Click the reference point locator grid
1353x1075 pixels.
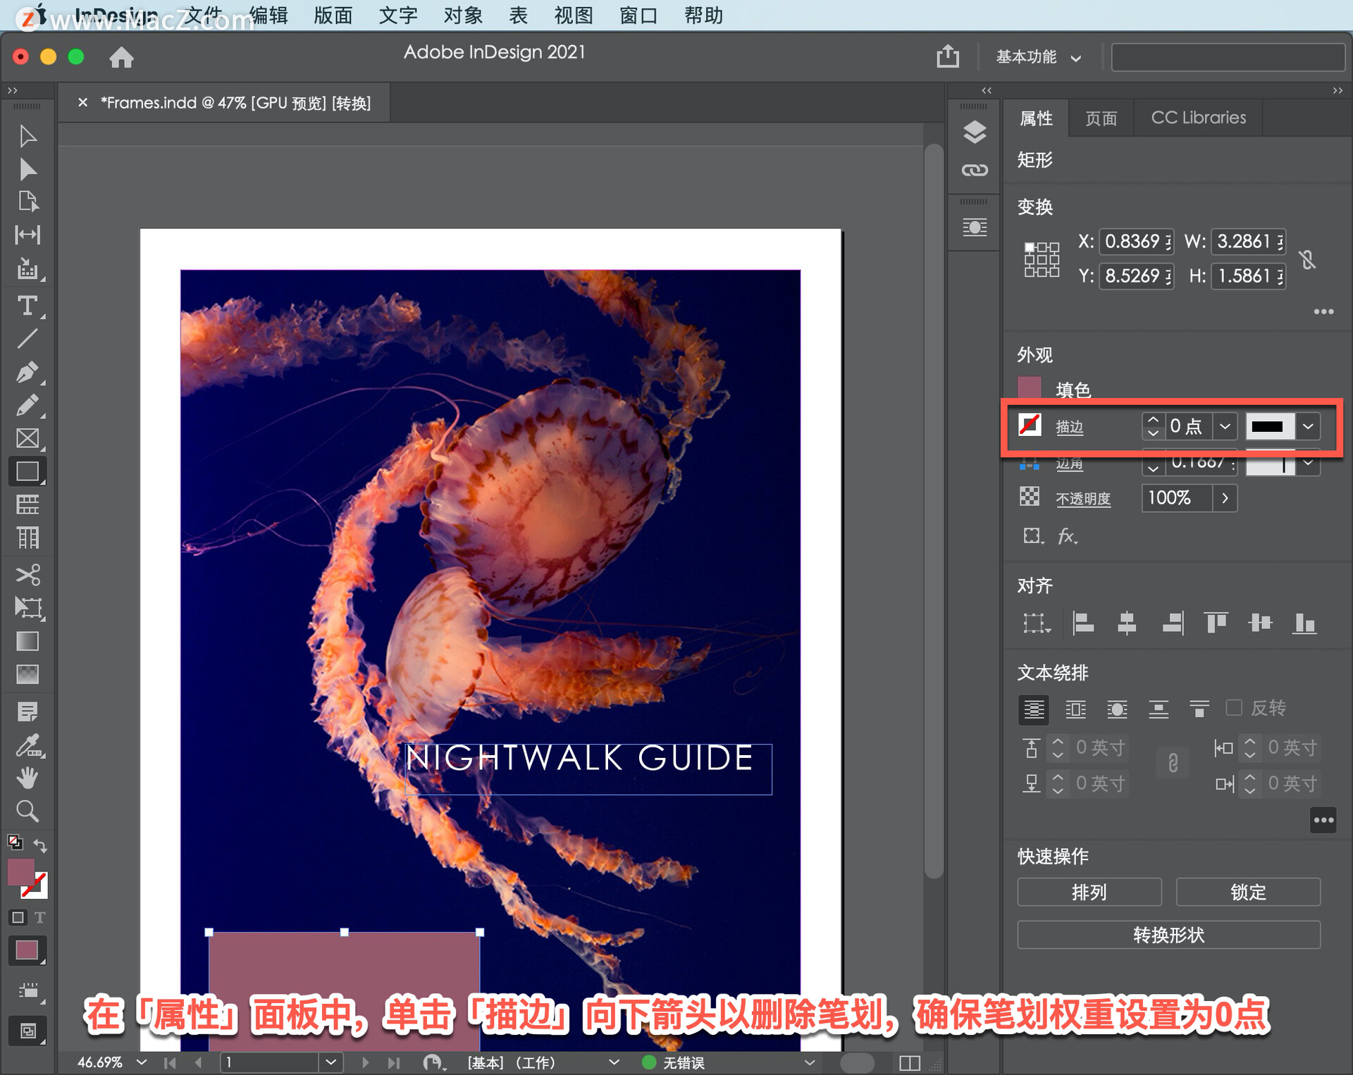(x=1042, y=259)
